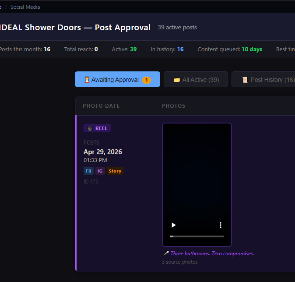Click the 'Apr 29, 2026' post date
Viewport: 295px width, 282px height.
(x=103, y=152)
